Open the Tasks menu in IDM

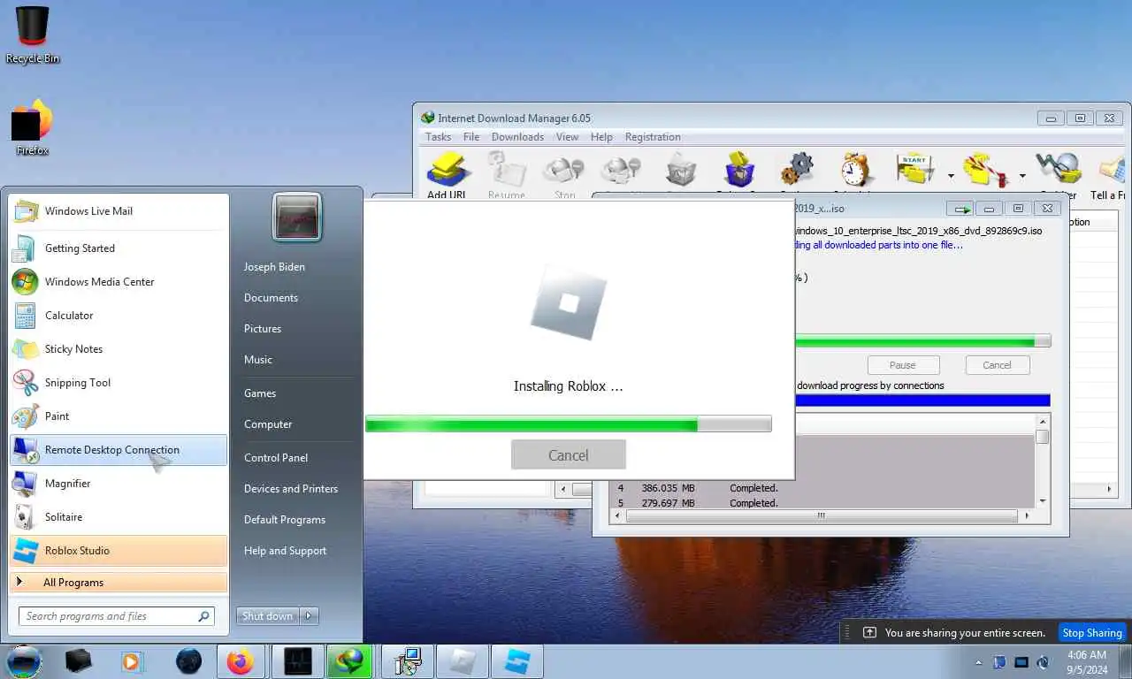coord(438,137)
